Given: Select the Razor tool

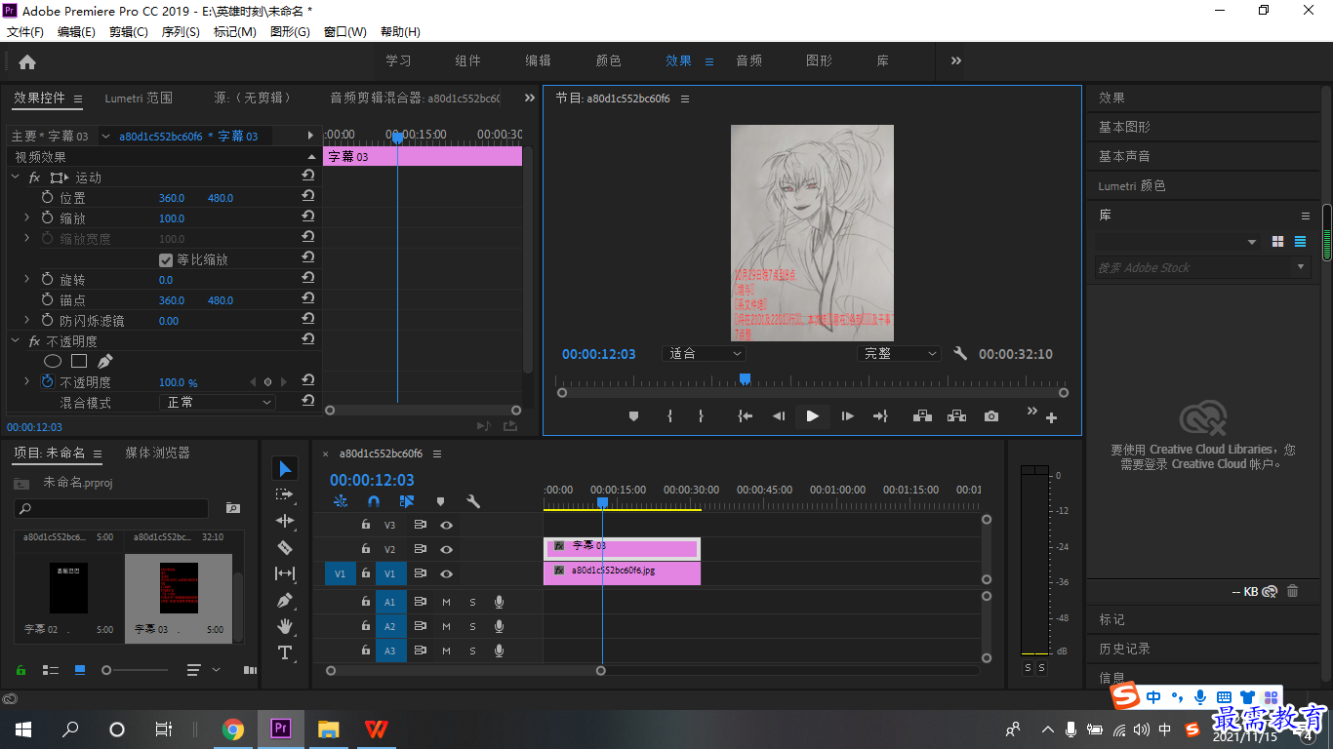Looking at the screenshot, I should tap(285, 547).
